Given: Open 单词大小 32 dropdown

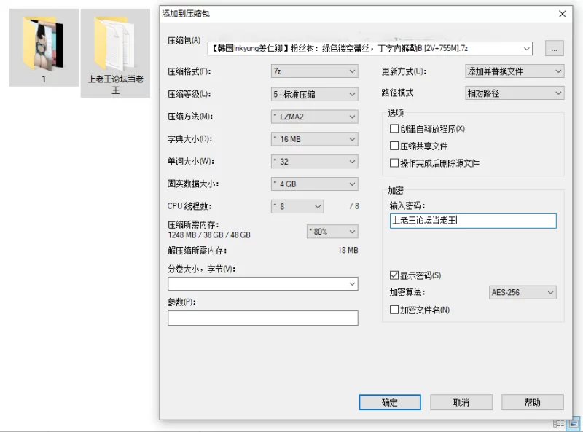Looking at the screenshot, I should [x=315, y=161].
